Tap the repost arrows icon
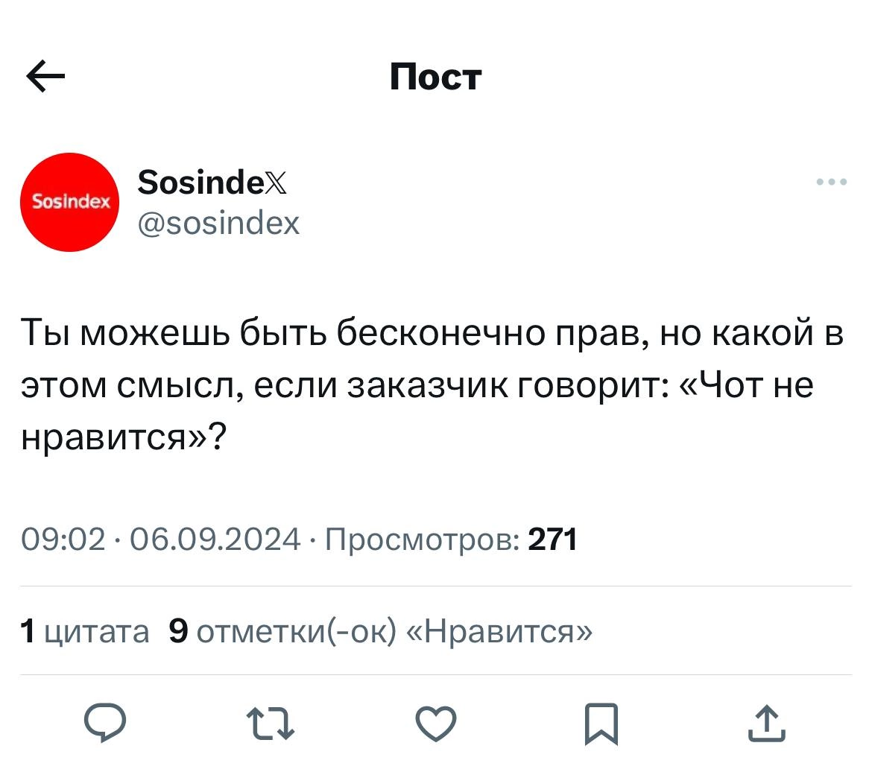Image resolution: width=872 pixels, height=772 pixels. click(x=271, y=724)
